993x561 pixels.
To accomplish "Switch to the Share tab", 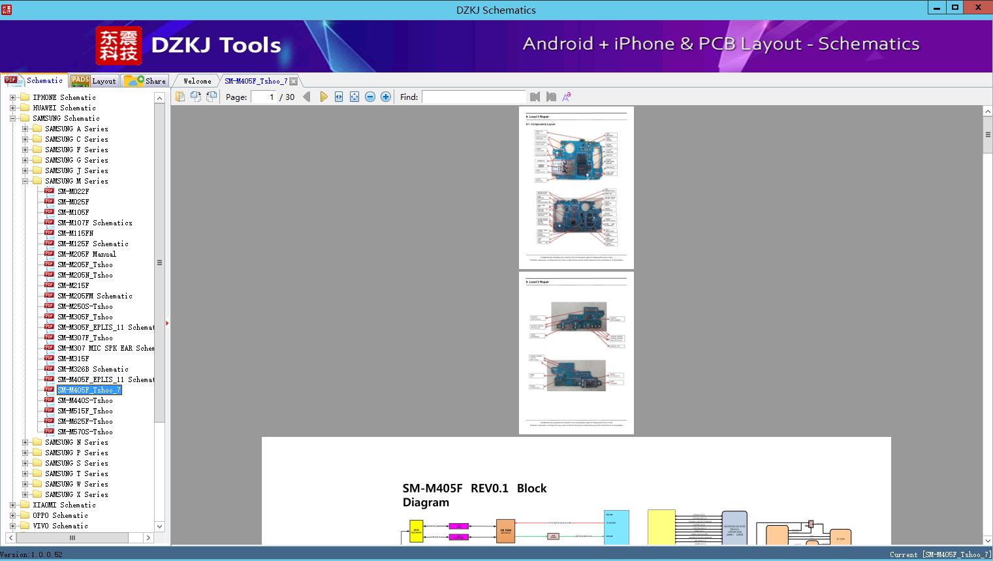I will click(145, 81).
